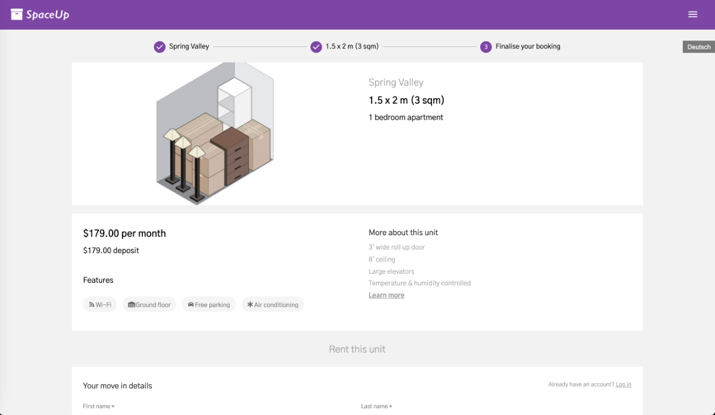Image resolution: width=715 pixels, height=415 pixels.
Task: Click the storage unit illustration
Action: [215, 133]
